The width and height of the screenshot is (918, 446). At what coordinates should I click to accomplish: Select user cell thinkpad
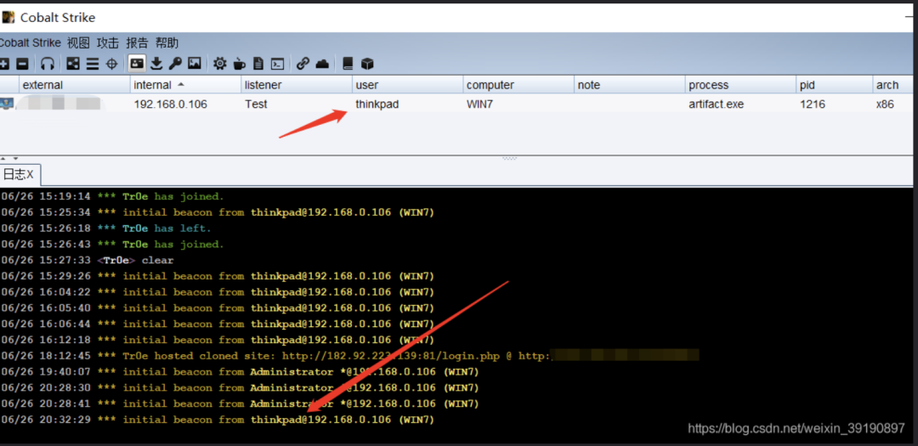[x=377, y=104]
